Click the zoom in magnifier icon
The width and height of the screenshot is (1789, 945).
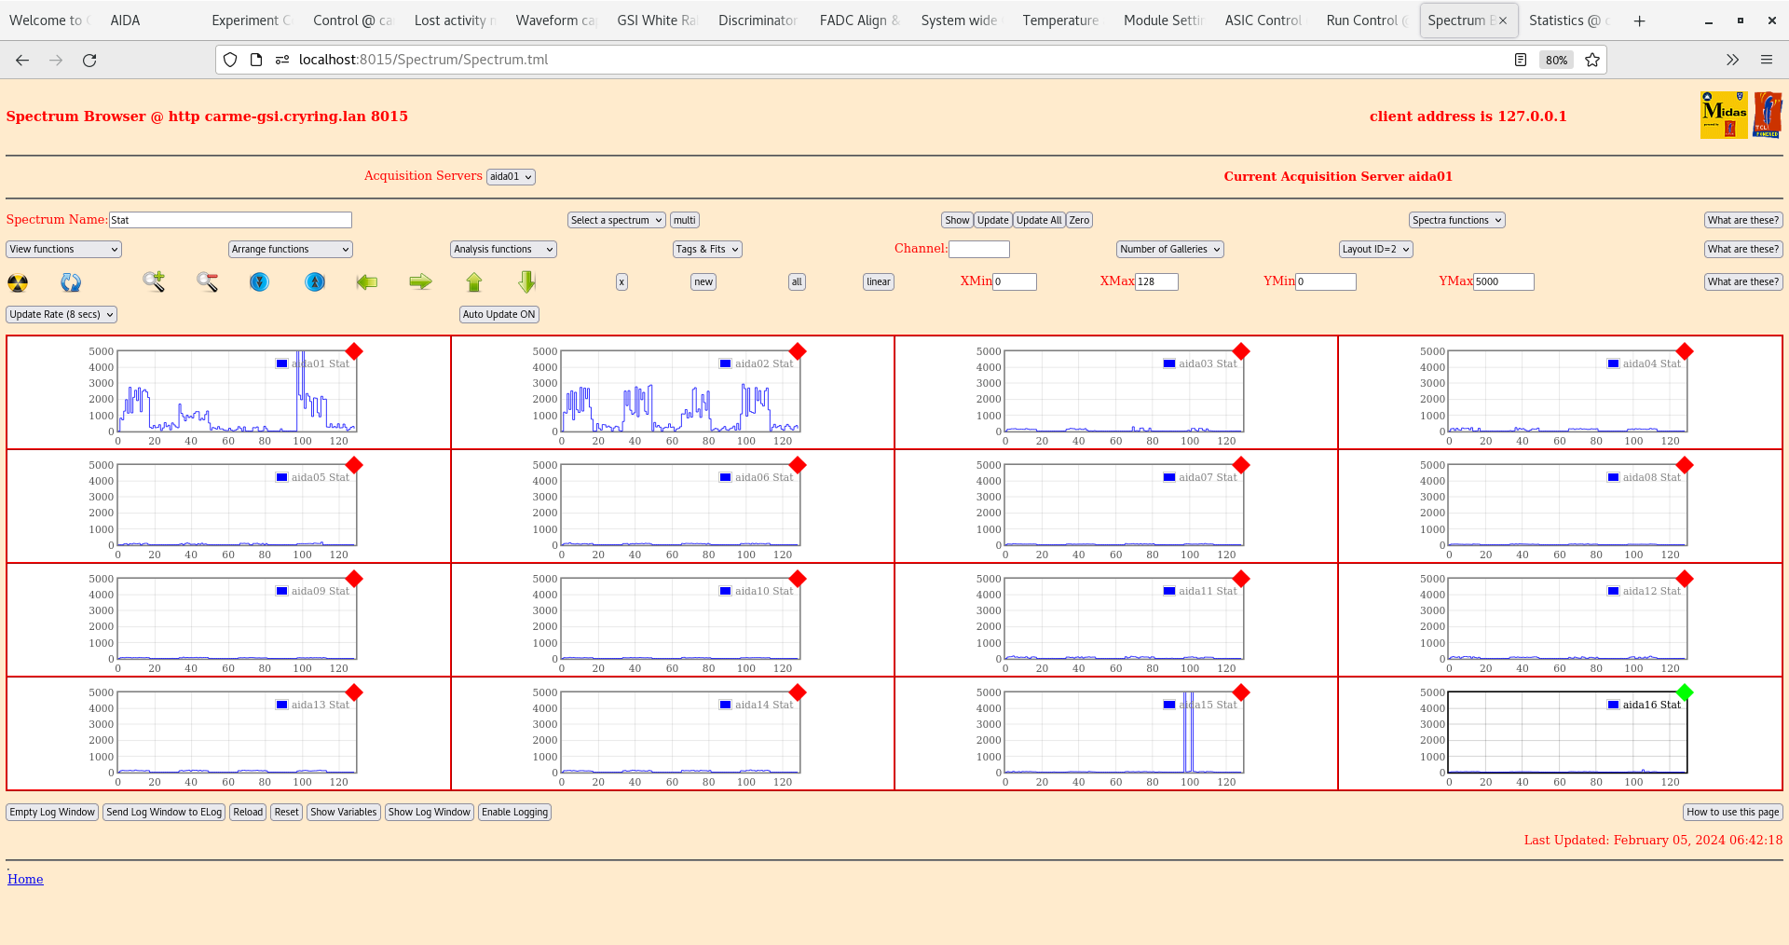pyautogui.click(x=154, y=281)
